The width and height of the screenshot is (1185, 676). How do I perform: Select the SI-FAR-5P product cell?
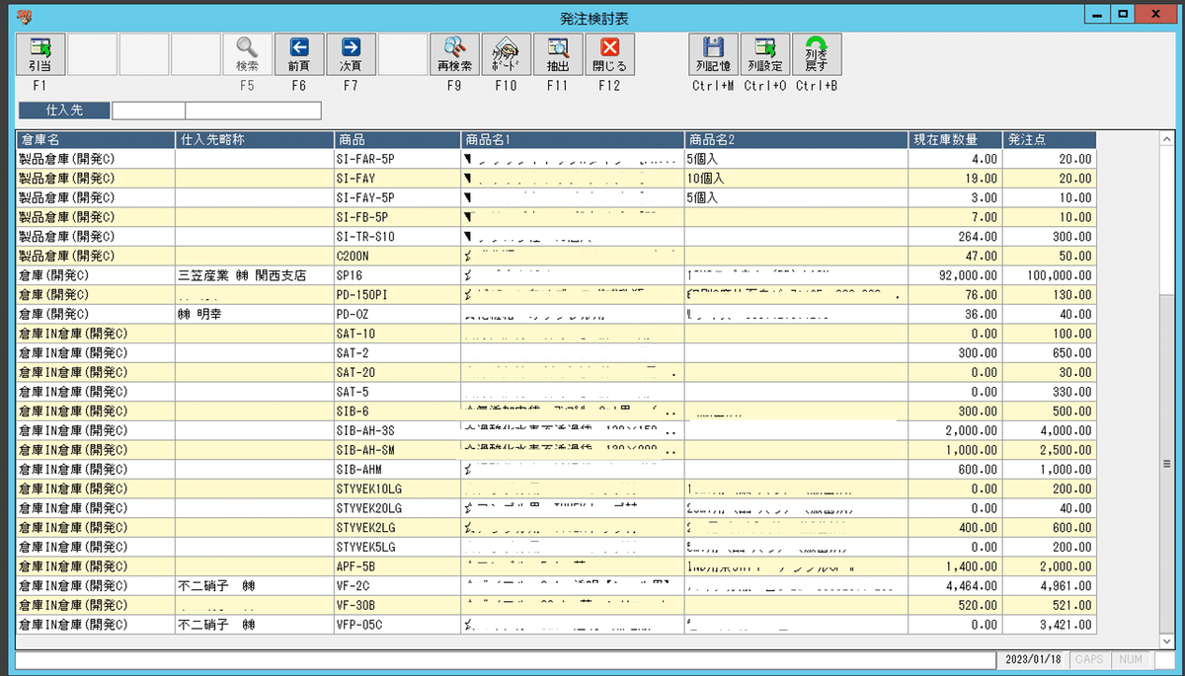pos(397,159)
